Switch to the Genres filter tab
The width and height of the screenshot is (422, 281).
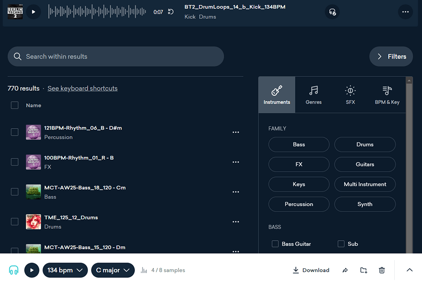[x=313, y=95]
